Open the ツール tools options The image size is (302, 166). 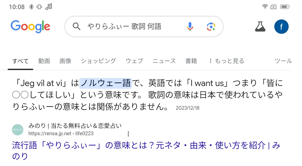[x=283, y=61]
